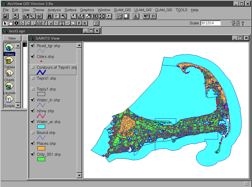Uncheck Water_ln.shp theme visibility
Image resolution: width=252 pixels, height=187 pixels.
pyautogui.click(x=33, y=100)
